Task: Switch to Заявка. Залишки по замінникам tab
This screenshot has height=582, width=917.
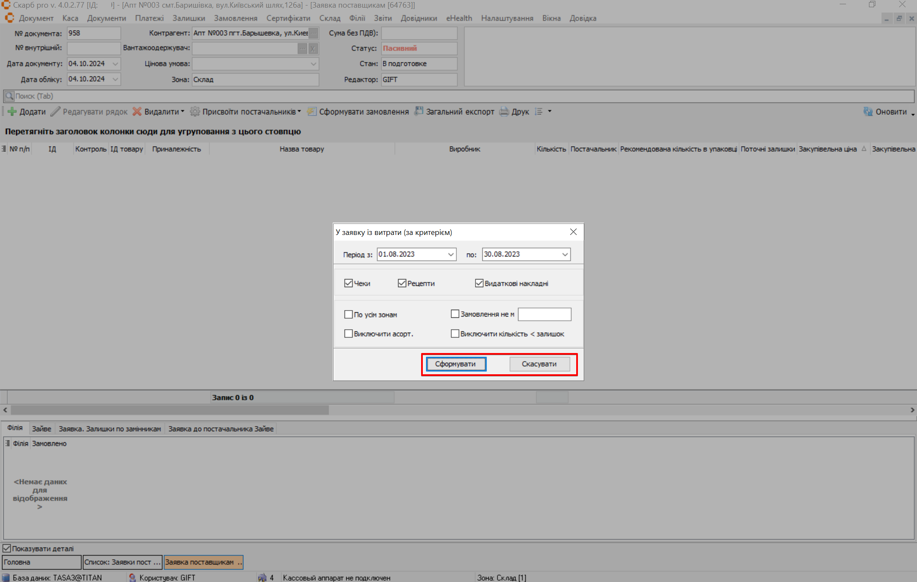Action: [110, 429]
